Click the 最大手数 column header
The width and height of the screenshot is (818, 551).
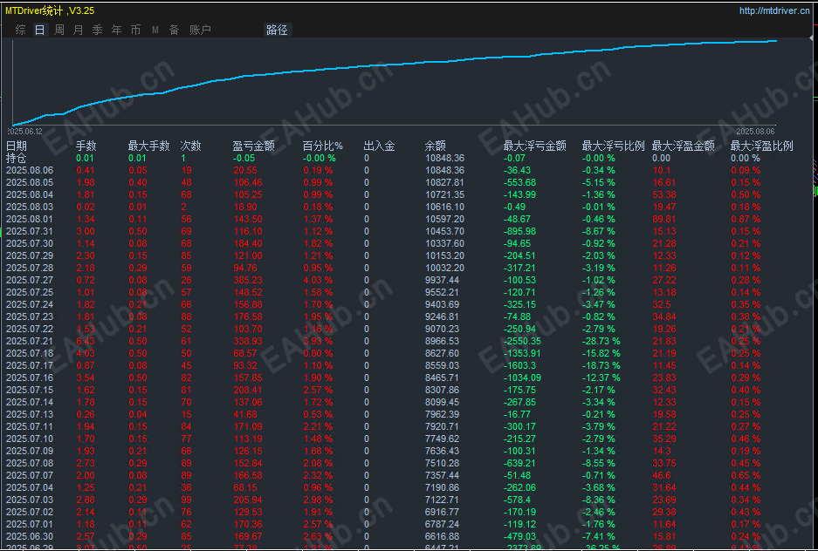[x=149, y=146]
